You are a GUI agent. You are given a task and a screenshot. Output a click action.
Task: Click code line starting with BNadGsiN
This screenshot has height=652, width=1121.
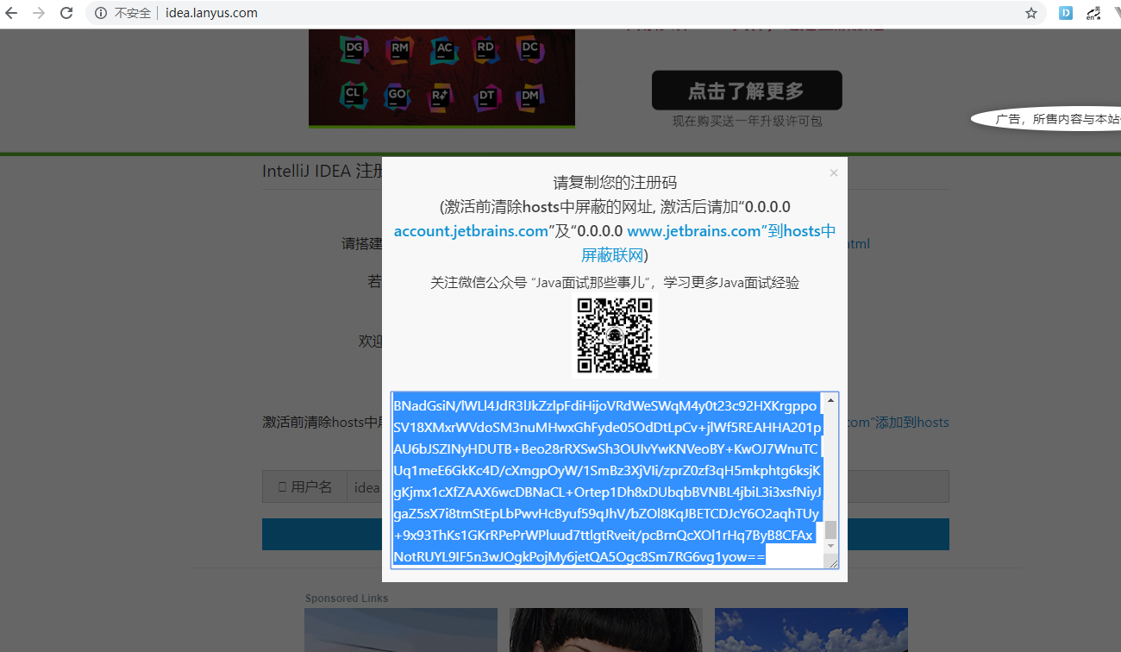[x=604, y=405]
